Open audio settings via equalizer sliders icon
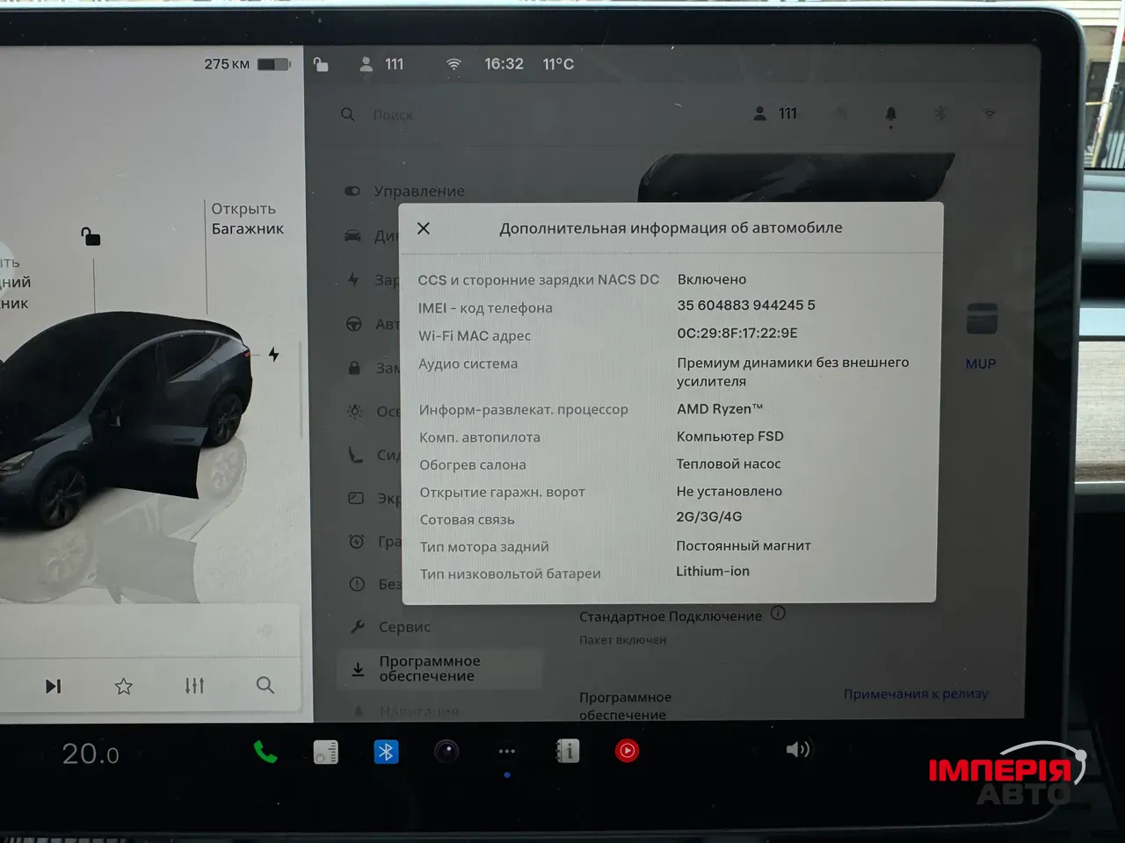 (x=194, y=685)
